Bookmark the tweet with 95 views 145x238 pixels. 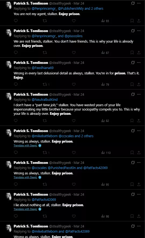click(x=132, y=184)
